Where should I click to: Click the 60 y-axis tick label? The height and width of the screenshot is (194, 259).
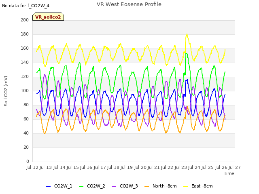(26, 119)
